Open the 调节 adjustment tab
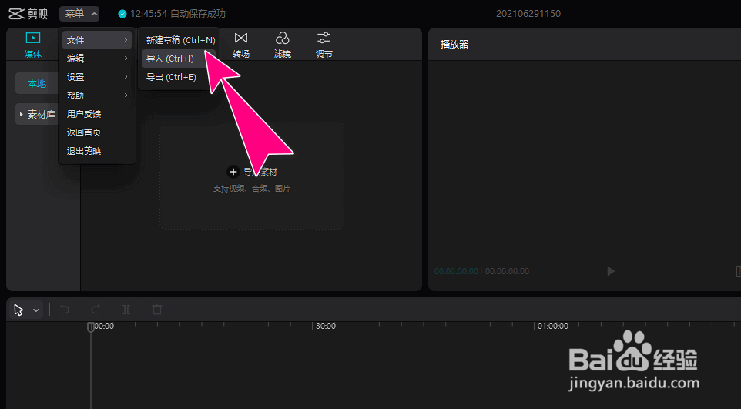Image resolution: width=741 pixels, height=409 pixels. click(324, 45)
